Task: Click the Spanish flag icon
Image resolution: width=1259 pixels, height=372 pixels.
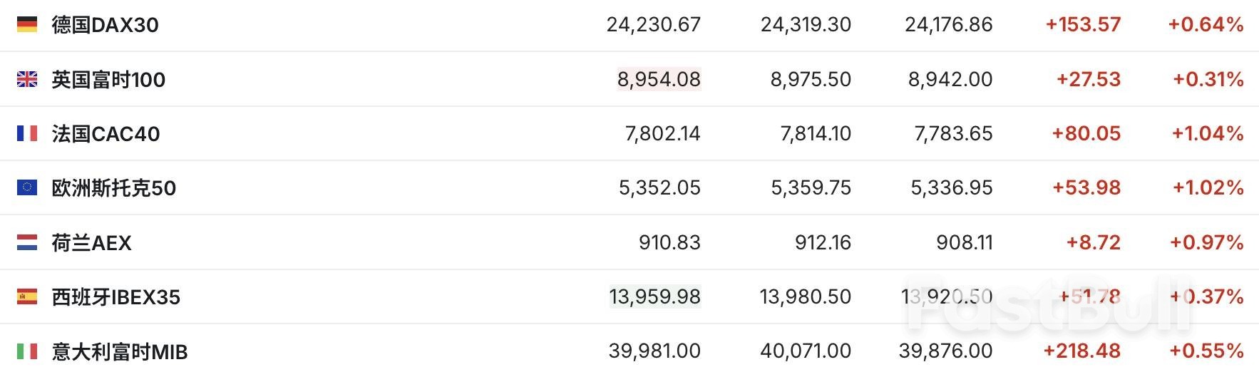Action: coord(27,296)
